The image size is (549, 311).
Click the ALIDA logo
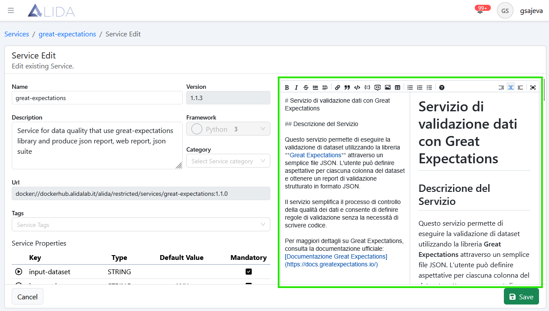pyautogui.click(x=51, y=10)
